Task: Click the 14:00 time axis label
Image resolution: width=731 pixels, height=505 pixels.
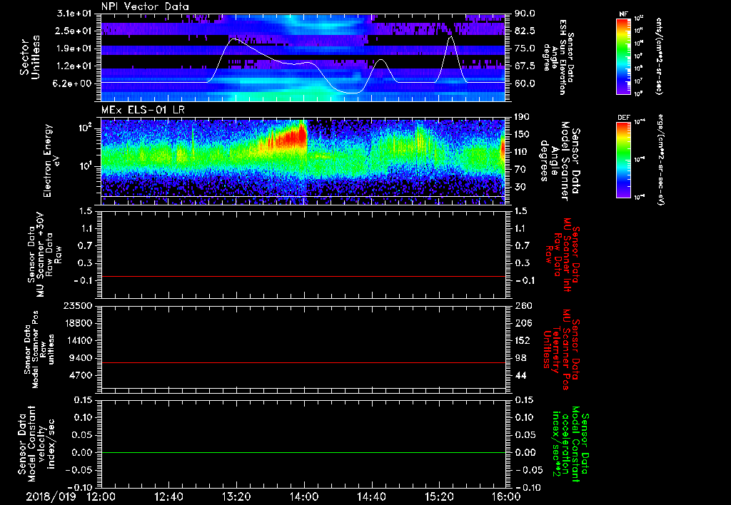Action: (305, 496)
